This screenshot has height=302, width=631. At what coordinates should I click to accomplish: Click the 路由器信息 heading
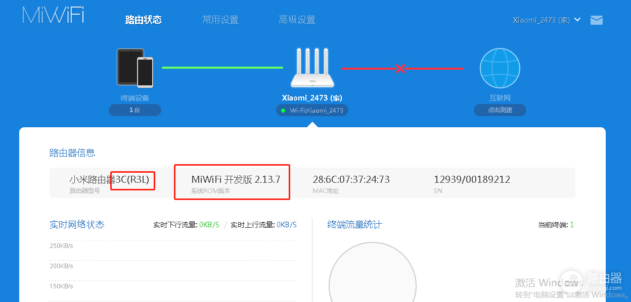click(x=72, y=153)
